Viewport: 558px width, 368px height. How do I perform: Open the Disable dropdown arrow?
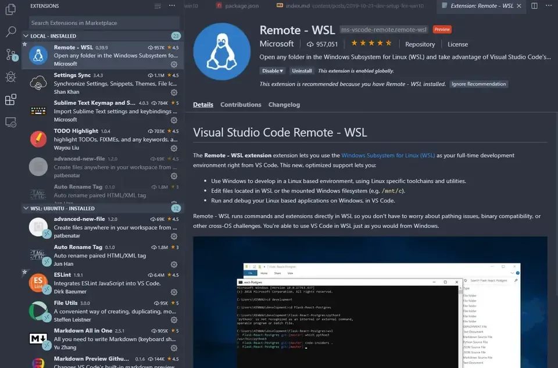[x=281, y=70]
